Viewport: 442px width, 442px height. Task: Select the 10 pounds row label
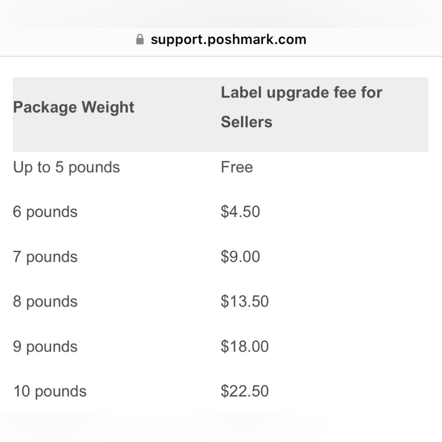click(50, 392)
